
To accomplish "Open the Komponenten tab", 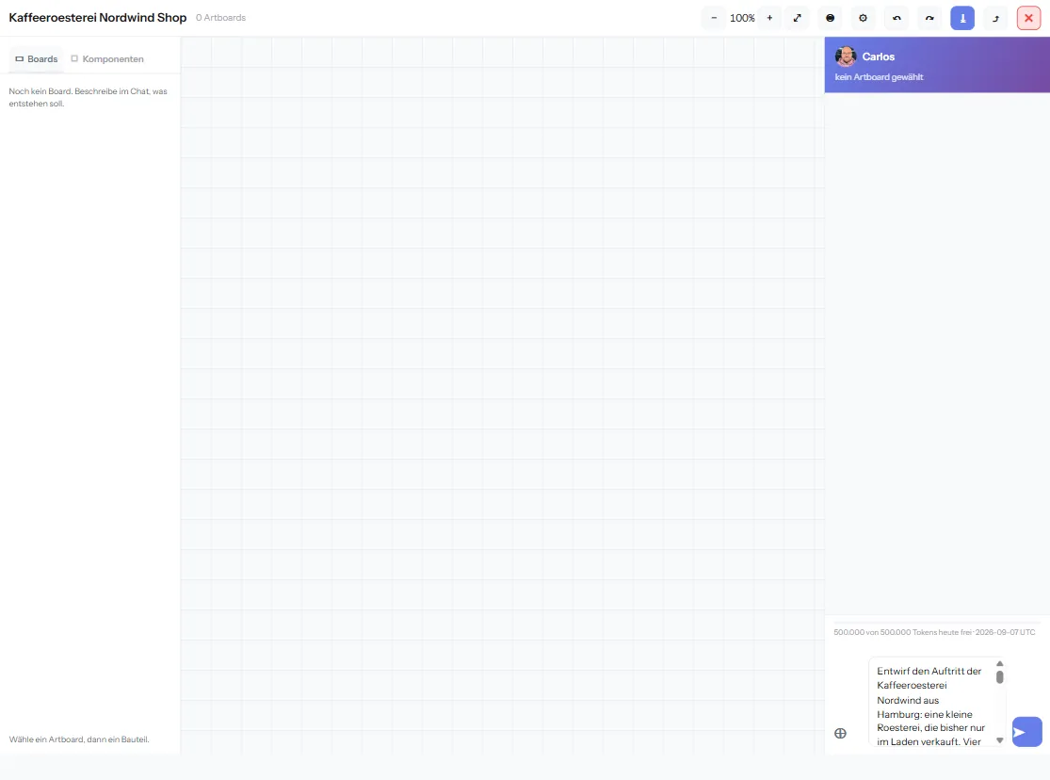I will 107,59.
